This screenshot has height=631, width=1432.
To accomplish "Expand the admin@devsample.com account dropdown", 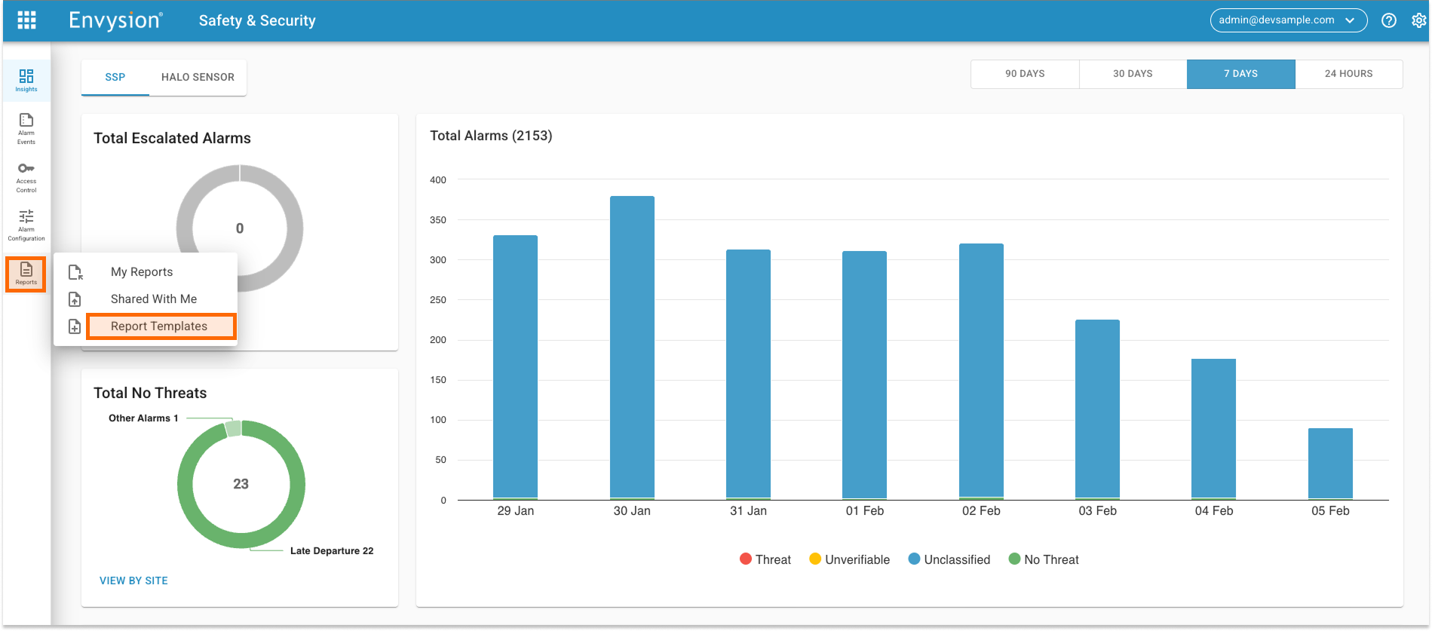I will [x=1288, y=20].
